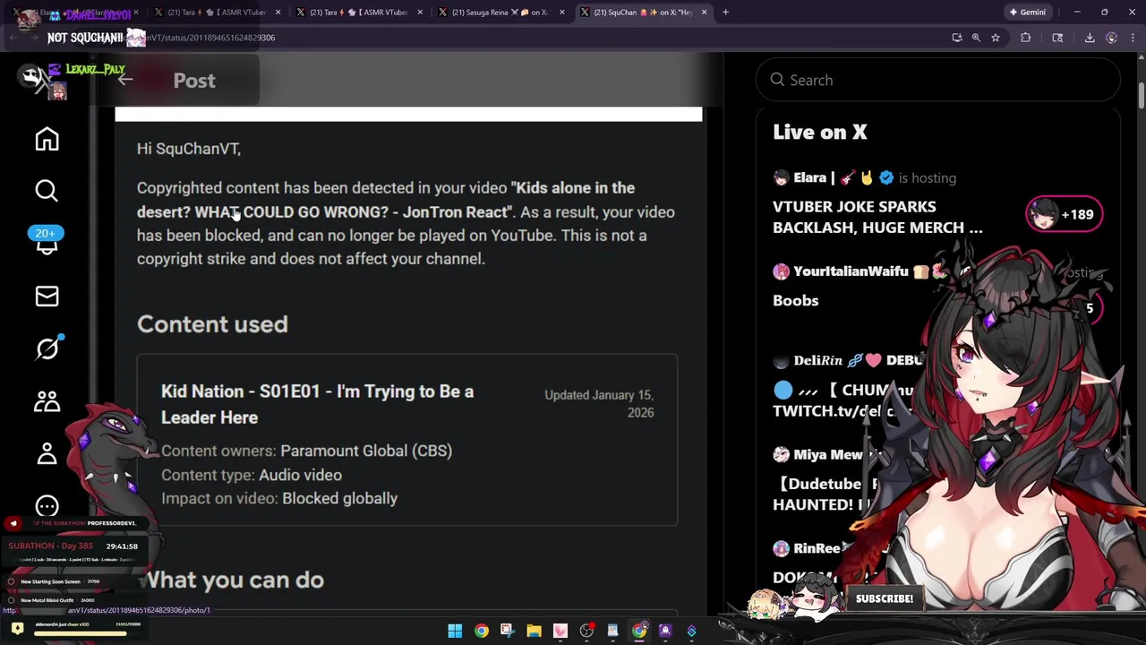Click Updated January 15, 2026 date

599,403
